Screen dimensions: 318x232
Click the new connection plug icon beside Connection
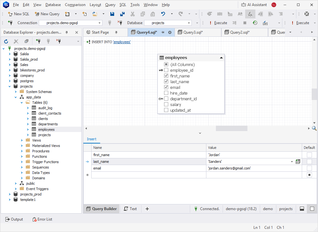pos(10,23)
